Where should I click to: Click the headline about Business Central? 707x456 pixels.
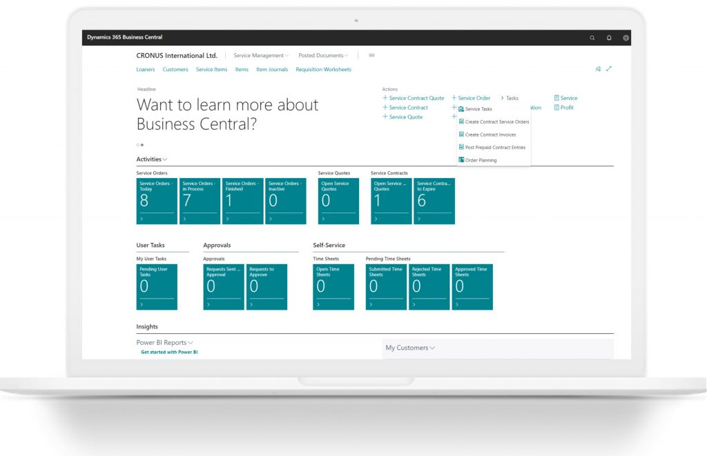(x=227, y=115)
